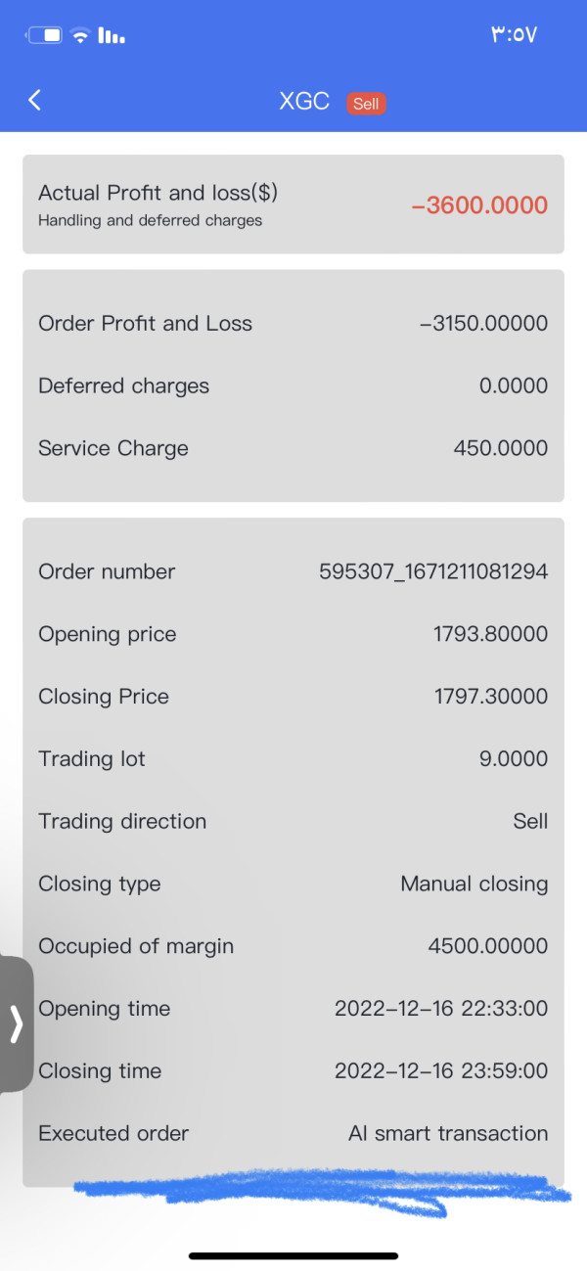Screen dimensions: 587x1271
Task: Select the Trading lot row
Action: point(293,759)
